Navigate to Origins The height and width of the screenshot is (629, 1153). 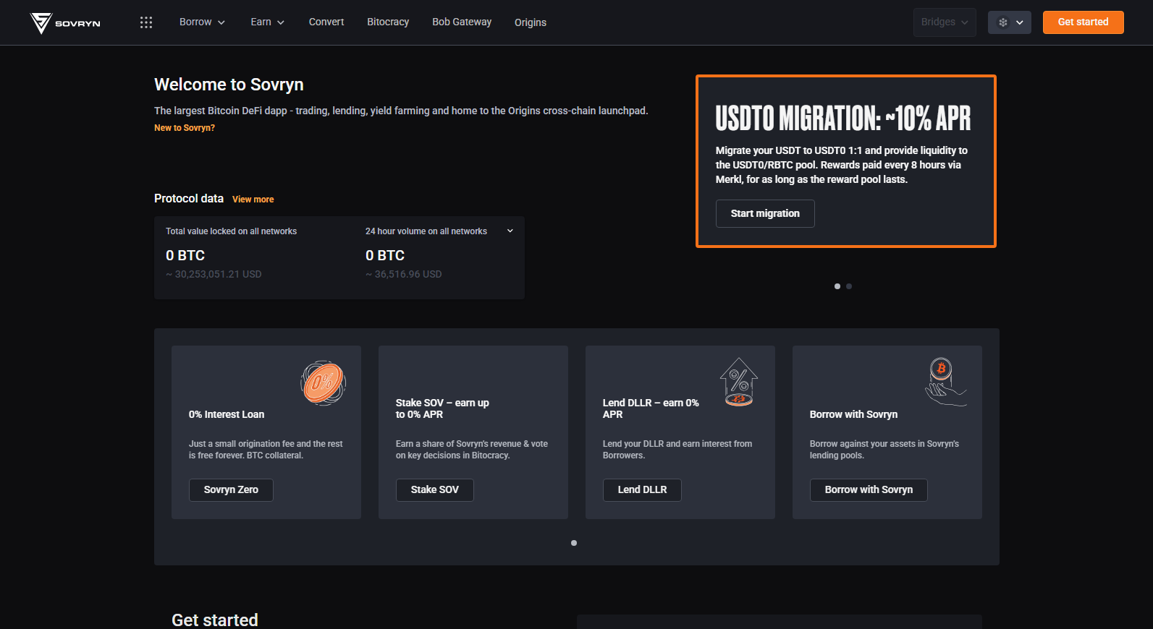point(531,22)
